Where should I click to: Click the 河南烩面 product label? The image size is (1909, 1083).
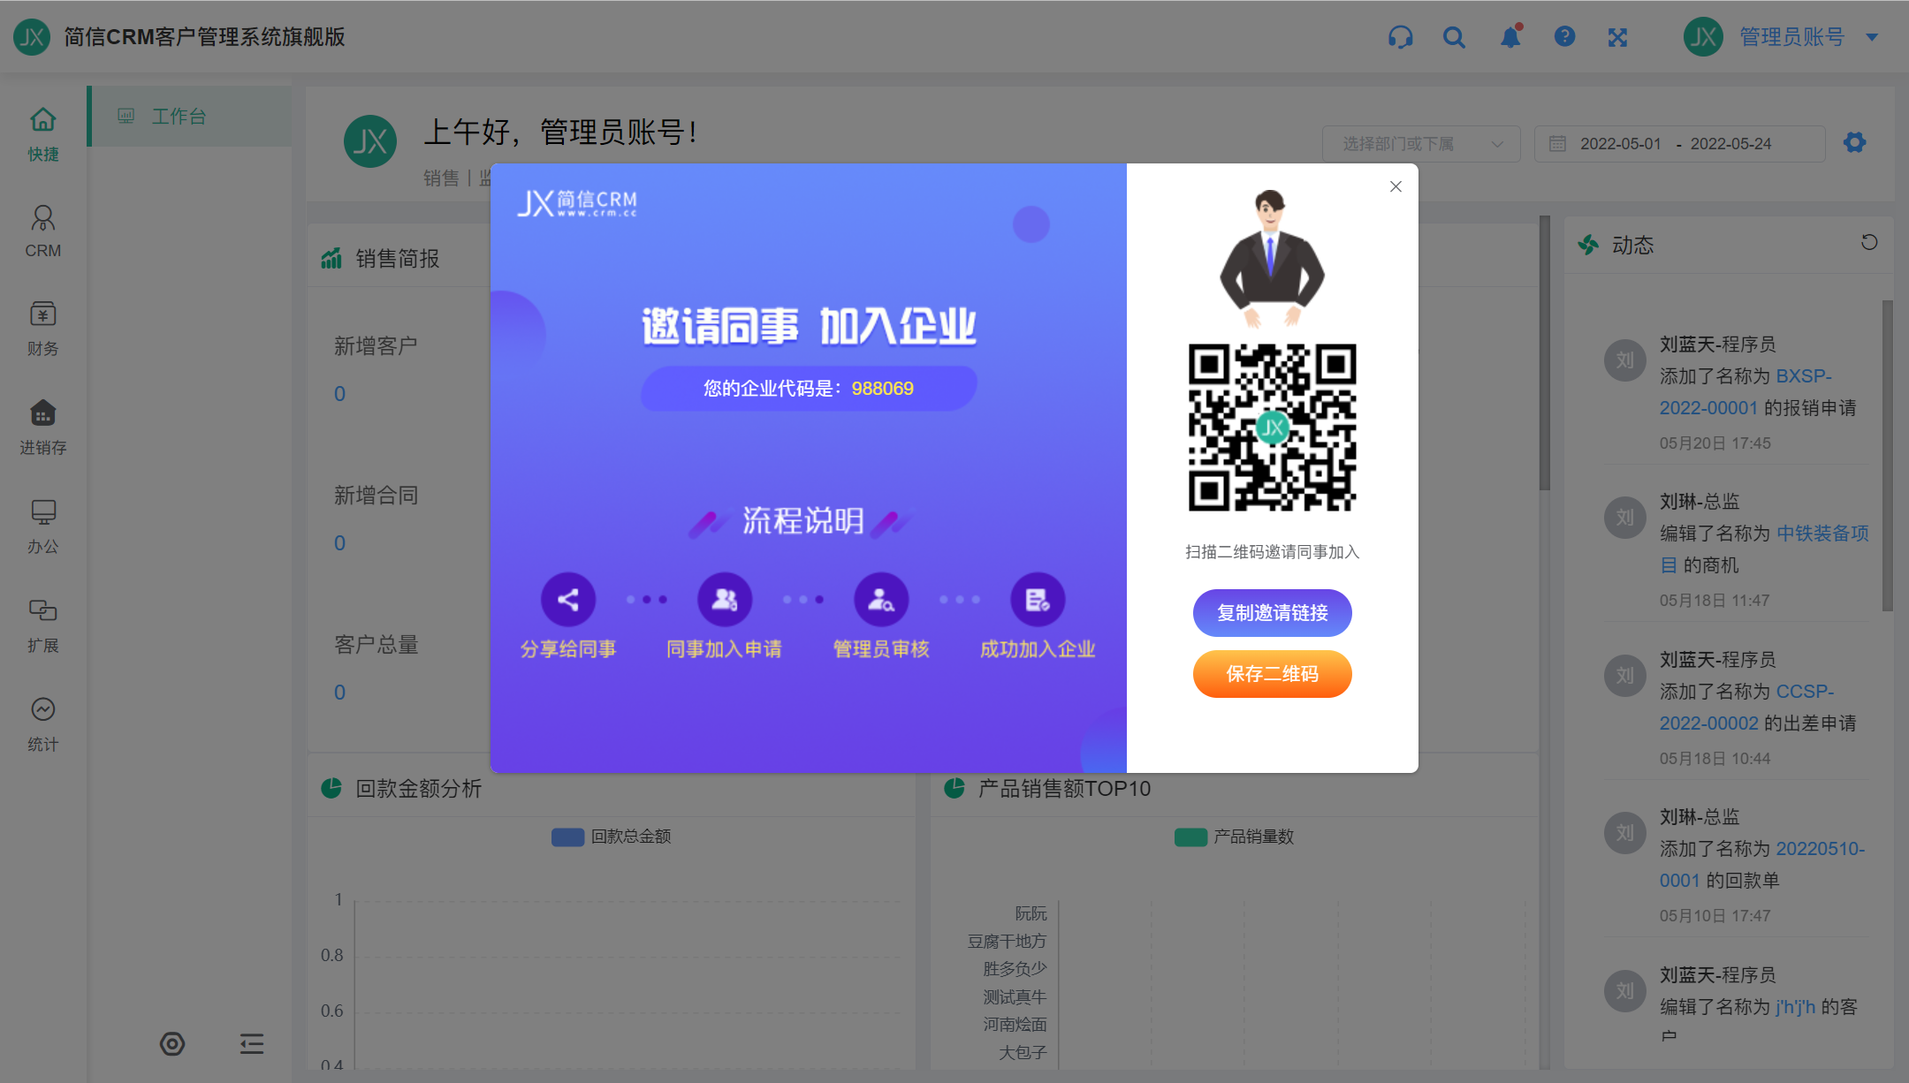click(1015, 1025)
